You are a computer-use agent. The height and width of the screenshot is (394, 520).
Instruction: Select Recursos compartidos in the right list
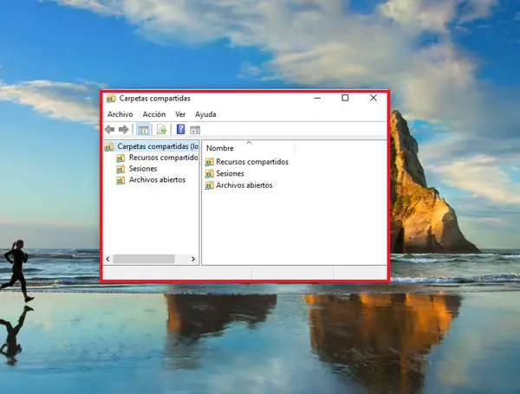click(x=252, y=162)
